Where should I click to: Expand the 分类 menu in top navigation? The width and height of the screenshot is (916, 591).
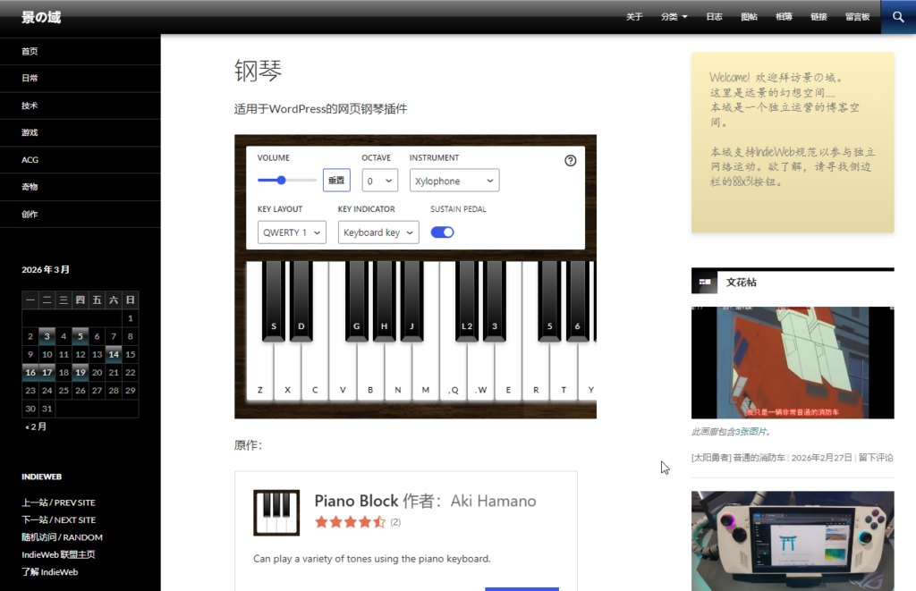point(674,17)
